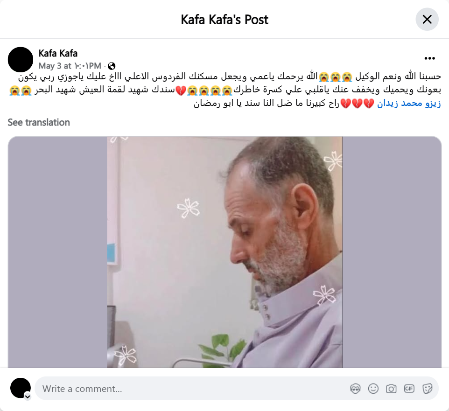Open the avatar sticker comment icon
The width and height of the screenshot is (449, 411).
coord(355,389)
